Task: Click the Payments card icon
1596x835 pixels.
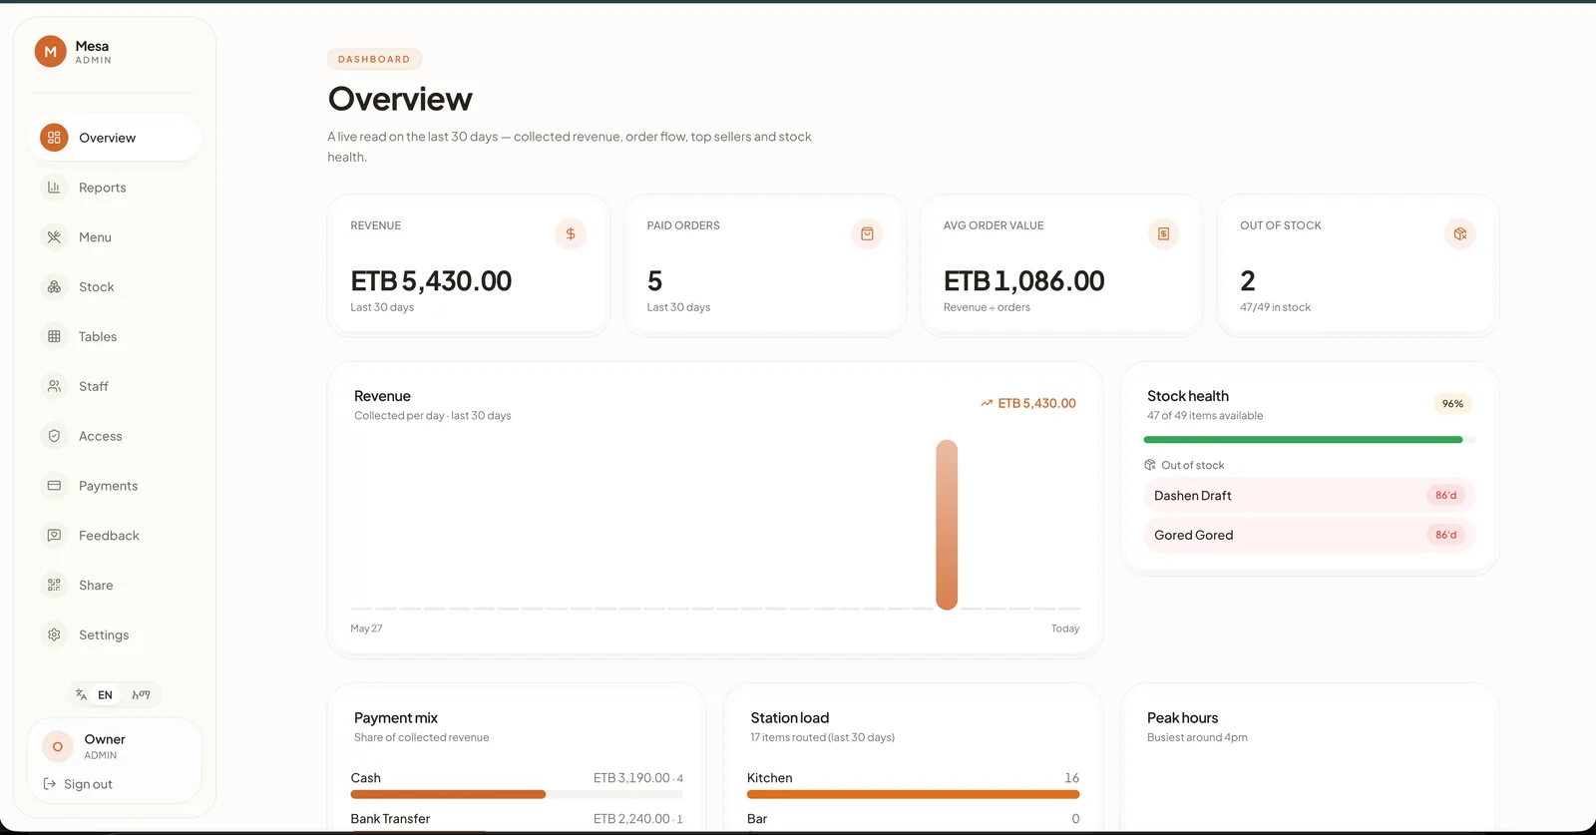Action: click(x=54, y=486)
